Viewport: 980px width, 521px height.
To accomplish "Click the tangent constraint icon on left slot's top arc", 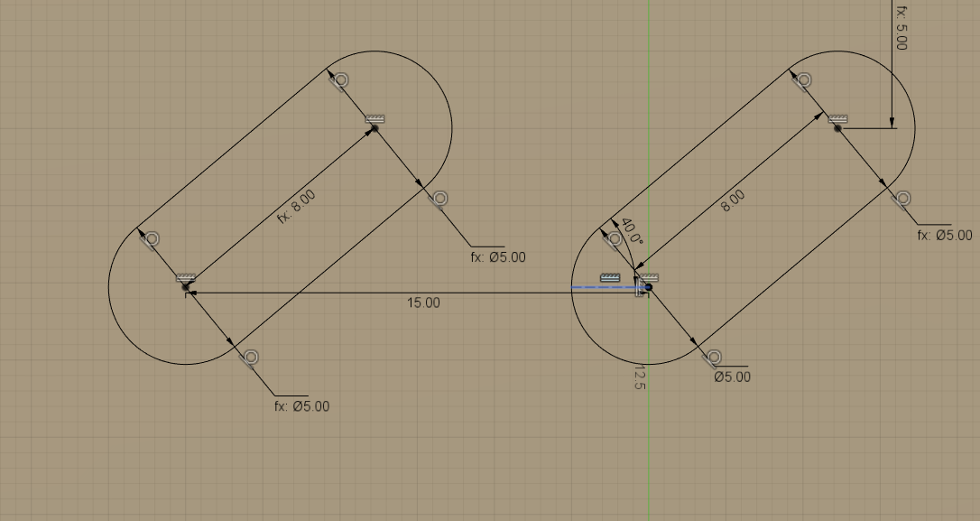I will coord(341,81).
